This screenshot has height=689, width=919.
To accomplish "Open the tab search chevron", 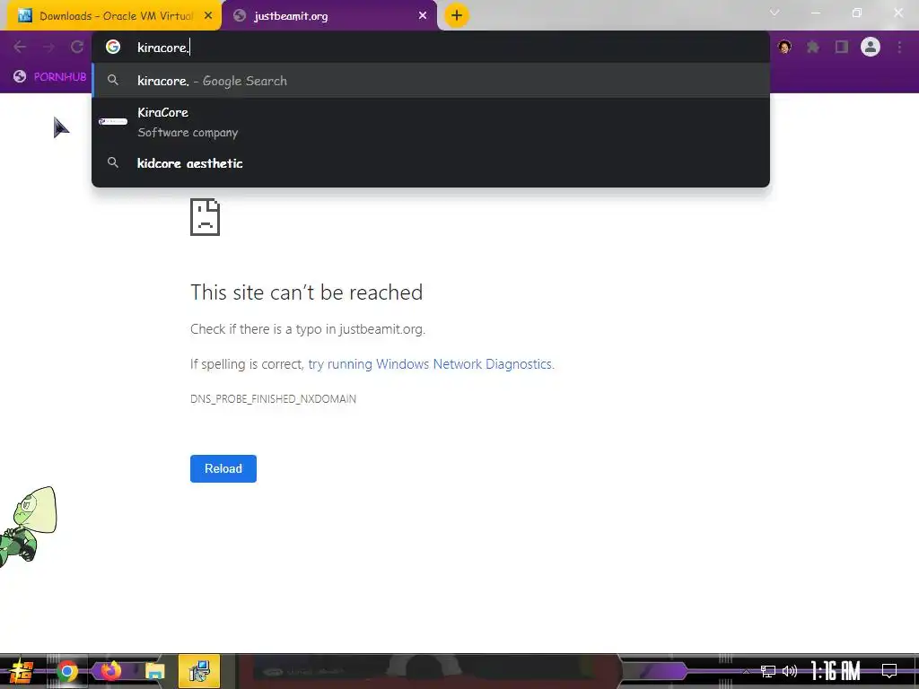I will point(775,13).
